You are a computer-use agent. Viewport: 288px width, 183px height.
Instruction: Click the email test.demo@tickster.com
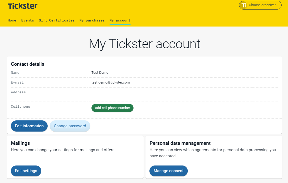click(x=111, y=82)
